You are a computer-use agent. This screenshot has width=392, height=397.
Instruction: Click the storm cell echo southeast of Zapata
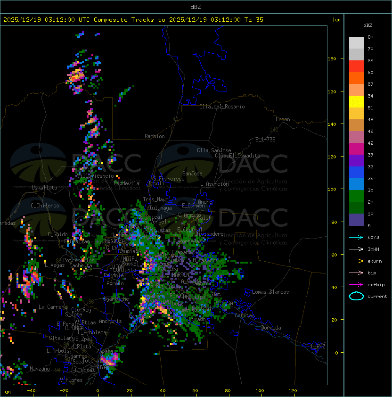pos(110,360)
